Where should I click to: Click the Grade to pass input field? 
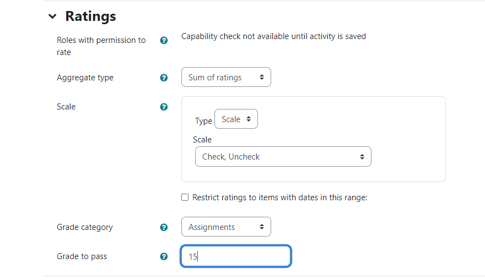click(235, 256)
